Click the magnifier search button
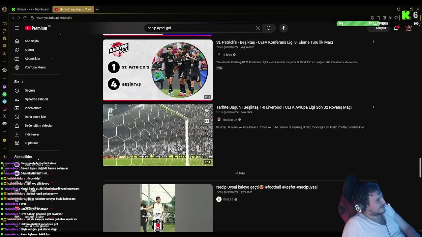Screen dimensions: 422x237 tap(269, 28)
